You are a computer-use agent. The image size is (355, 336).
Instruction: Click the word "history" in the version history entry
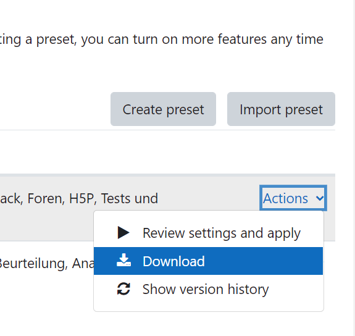click(x=248, y=289)
